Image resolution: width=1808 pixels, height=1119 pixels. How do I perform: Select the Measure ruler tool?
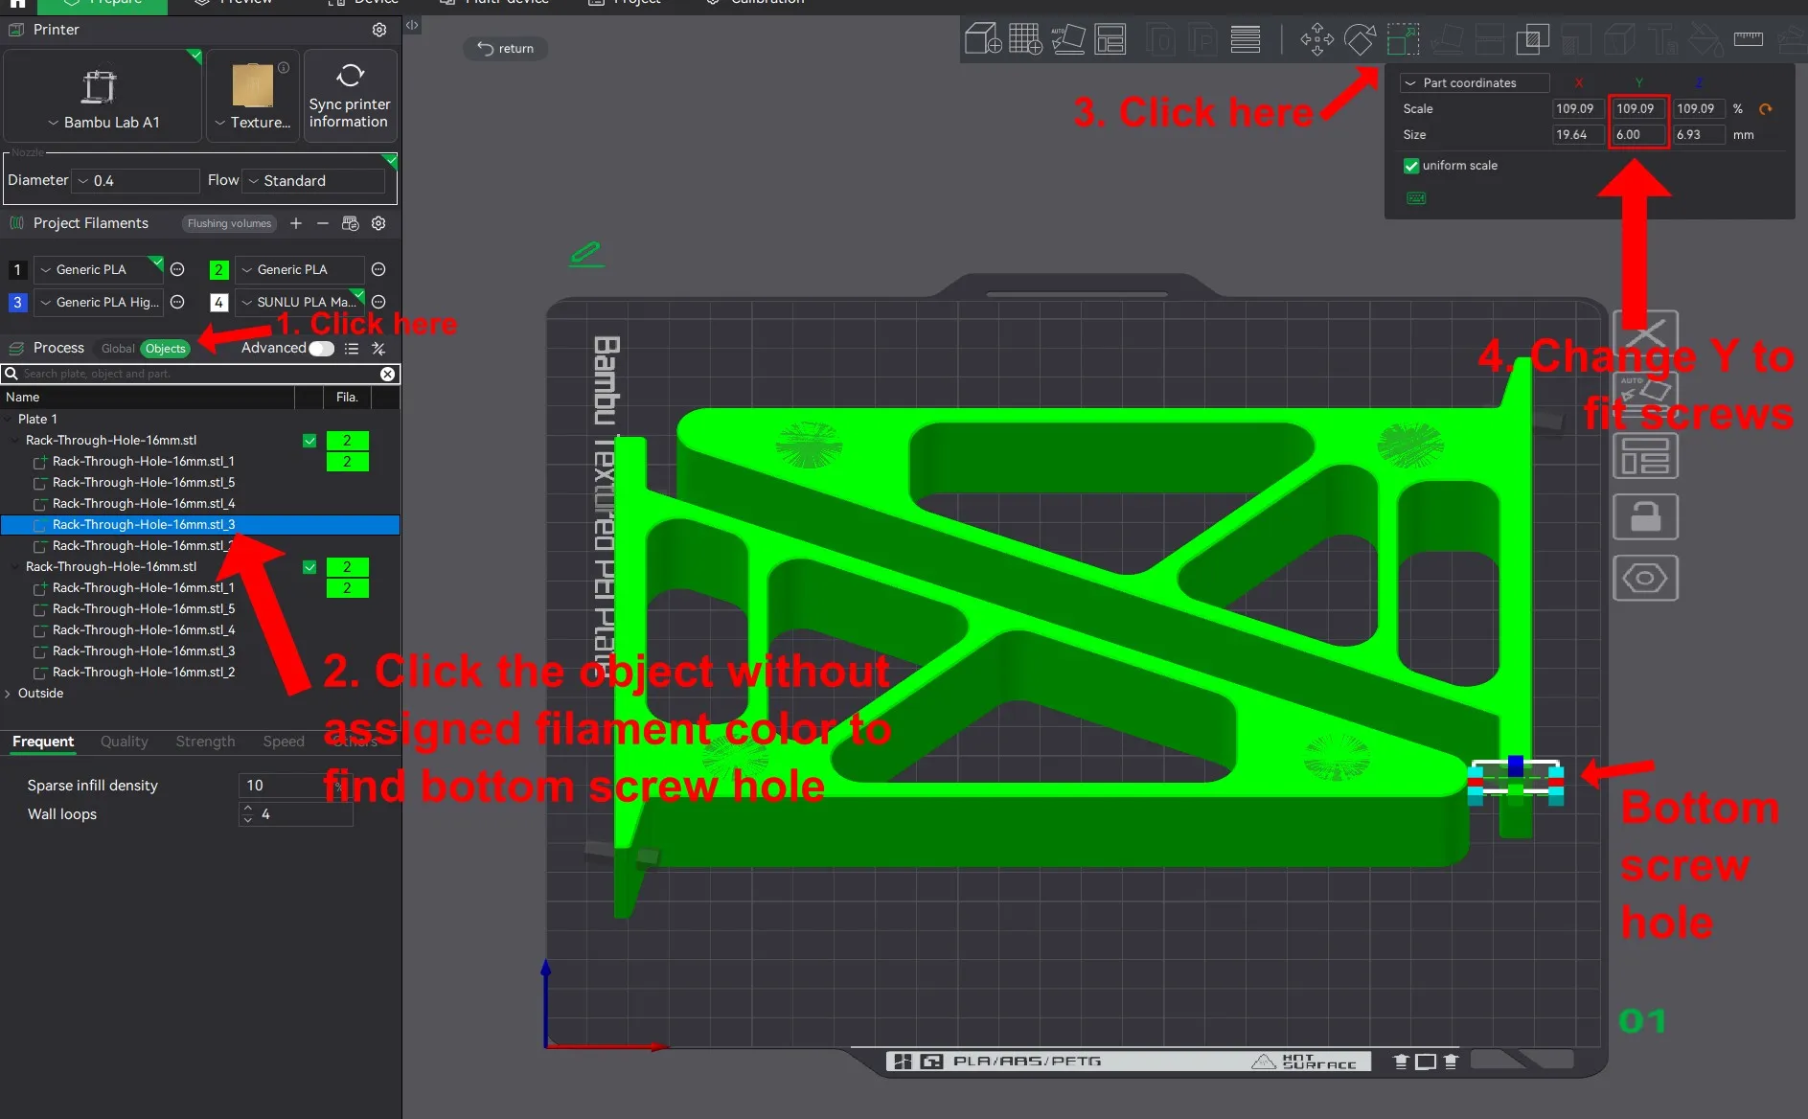pyautogui.click(x=1748, y=38)
